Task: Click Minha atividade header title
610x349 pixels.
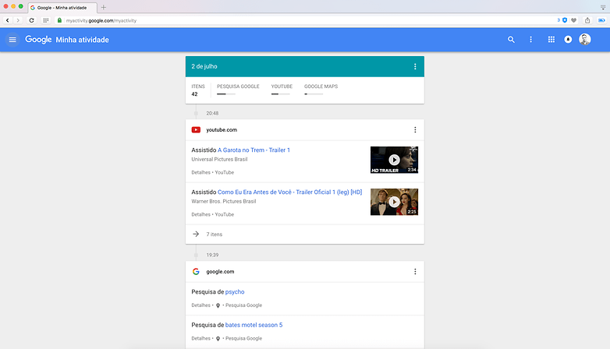Action: [x=82, y=40]
